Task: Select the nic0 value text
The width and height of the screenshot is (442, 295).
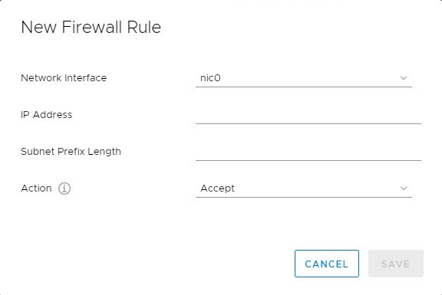Action: [210, 78]
